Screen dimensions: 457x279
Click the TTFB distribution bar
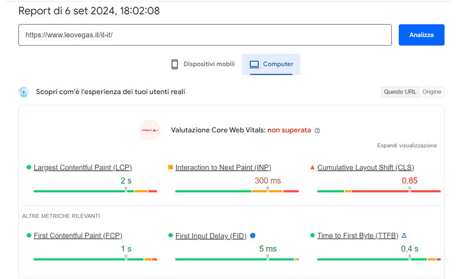coord(379,259)
